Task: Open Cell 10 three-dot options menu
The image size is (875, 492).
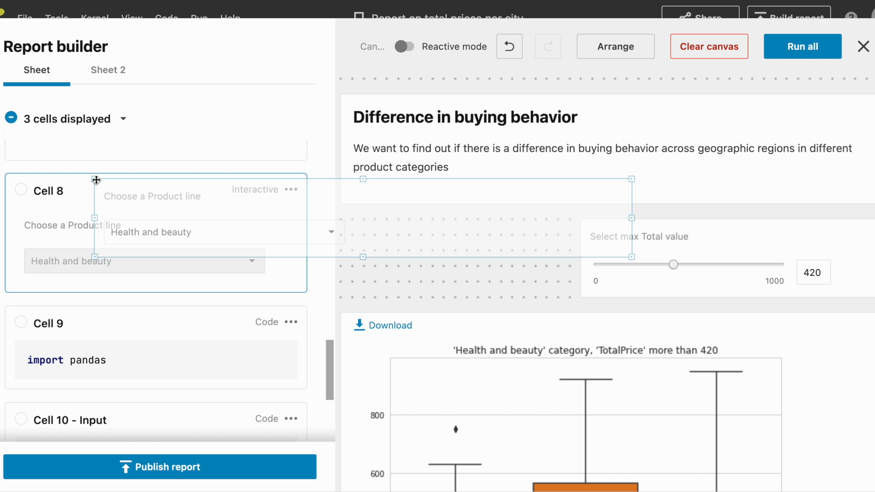Action: (x=291, y=418)
